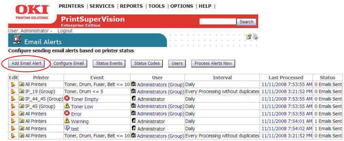Click group folder icon beside IP_19 (Group)
The height and width of the screenshot is (141, 344).
coord(22,92)
